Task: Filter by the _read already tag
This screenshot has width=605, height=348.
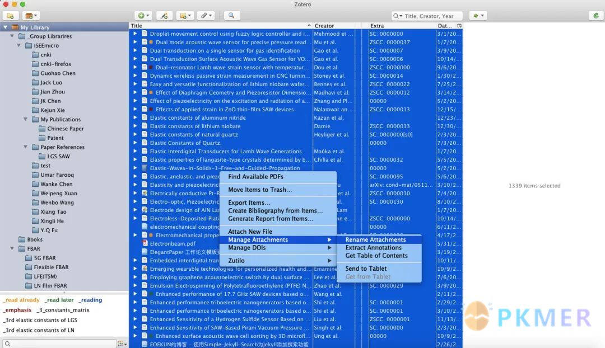Action: [22, 300]
